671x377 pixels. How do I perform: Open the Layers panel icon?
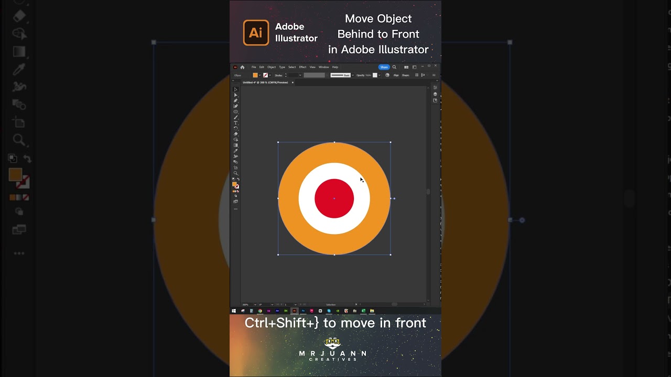click(435, 94)
